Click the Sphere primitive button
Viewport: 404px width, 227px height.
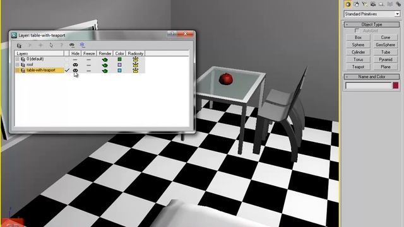(358, 45)
